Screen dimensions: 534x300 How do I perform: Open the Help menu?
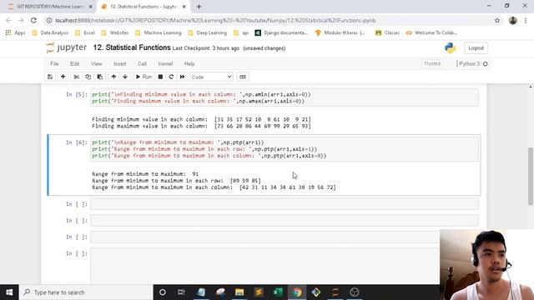pos(189,64)
